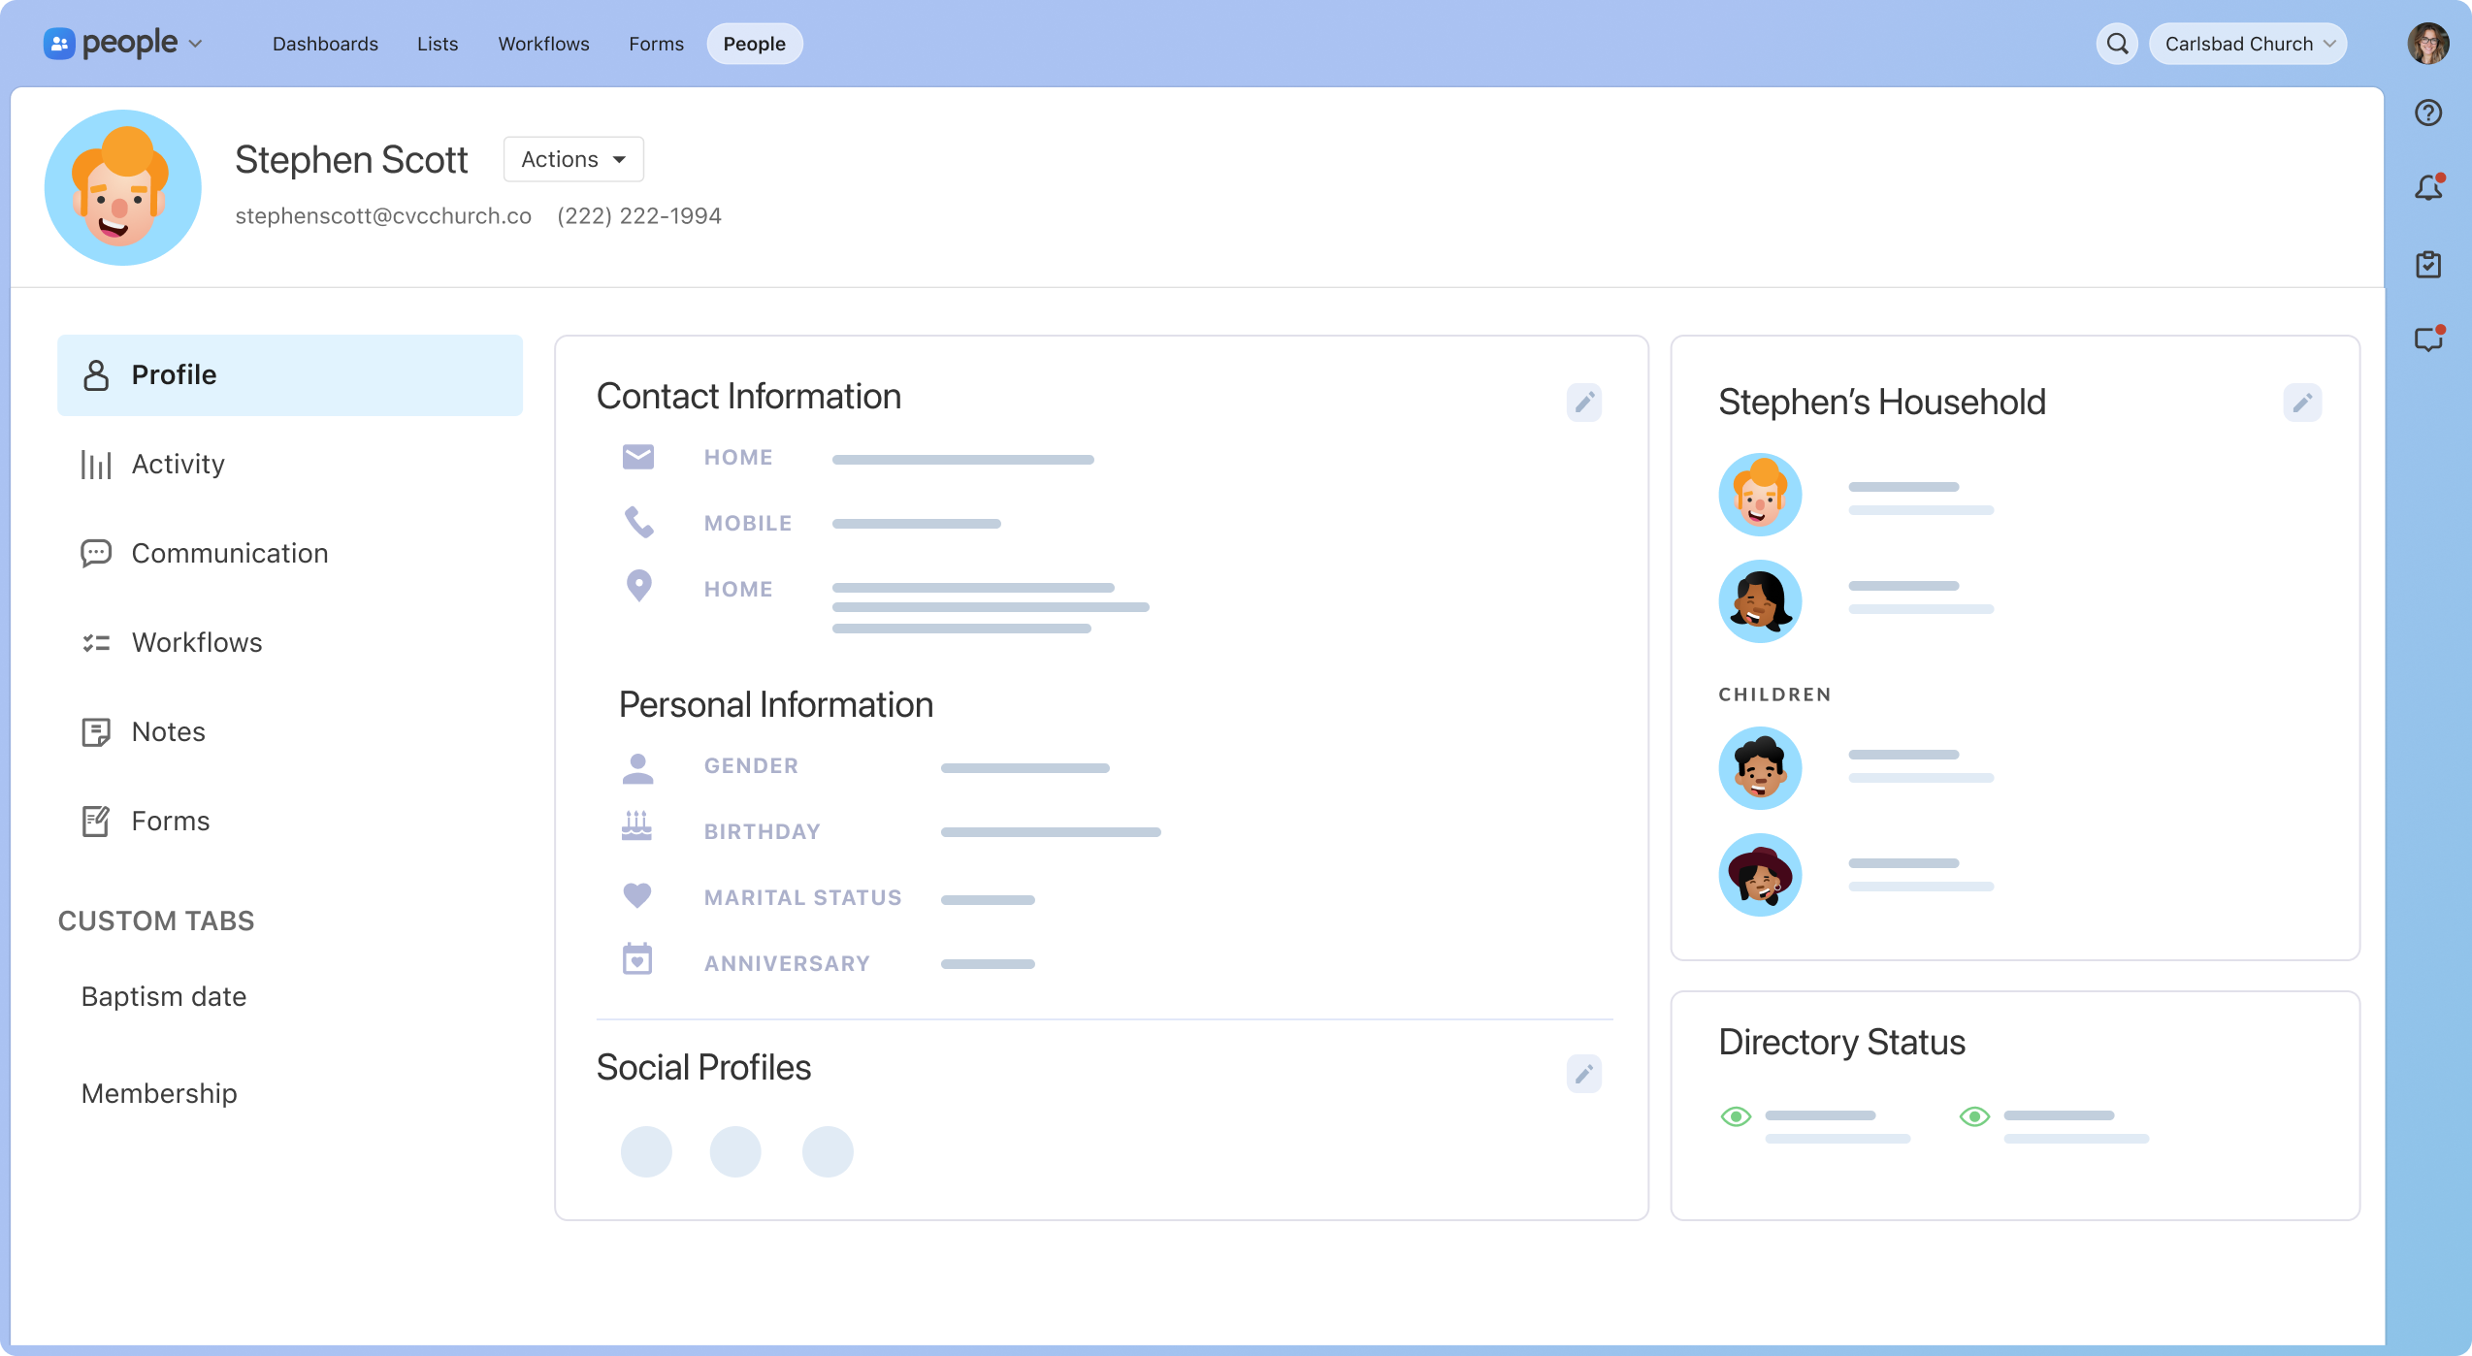Expand the people app switcher chevron
The width and height of the screenshot is (2472, 1356).
(198, 44)
